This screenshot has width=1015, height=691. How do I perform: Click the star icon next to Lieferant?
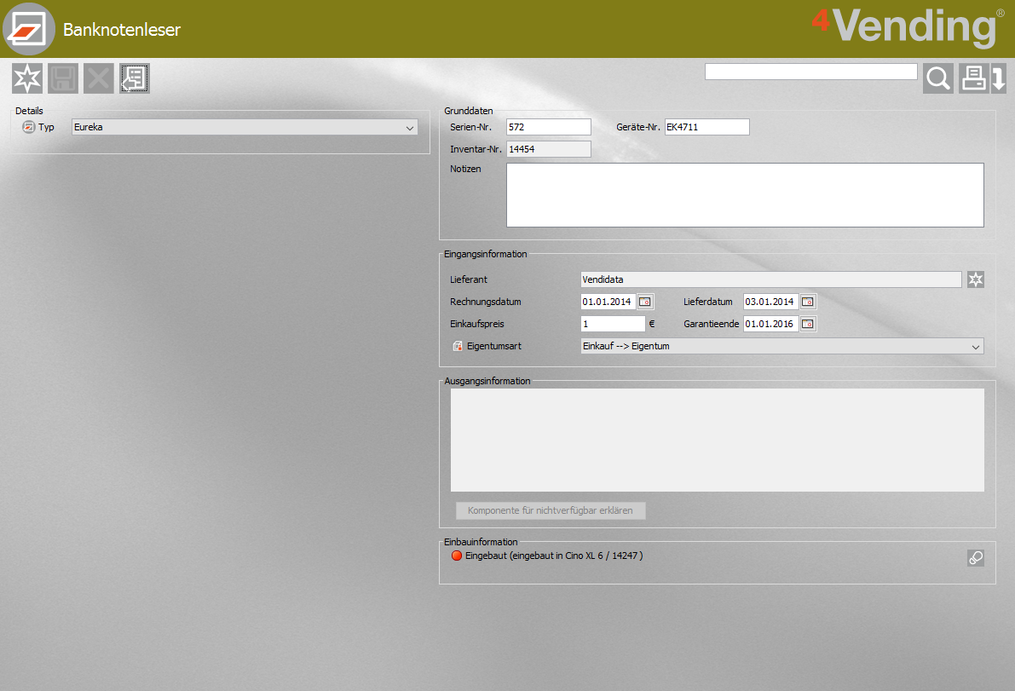(x=976, y=279)
